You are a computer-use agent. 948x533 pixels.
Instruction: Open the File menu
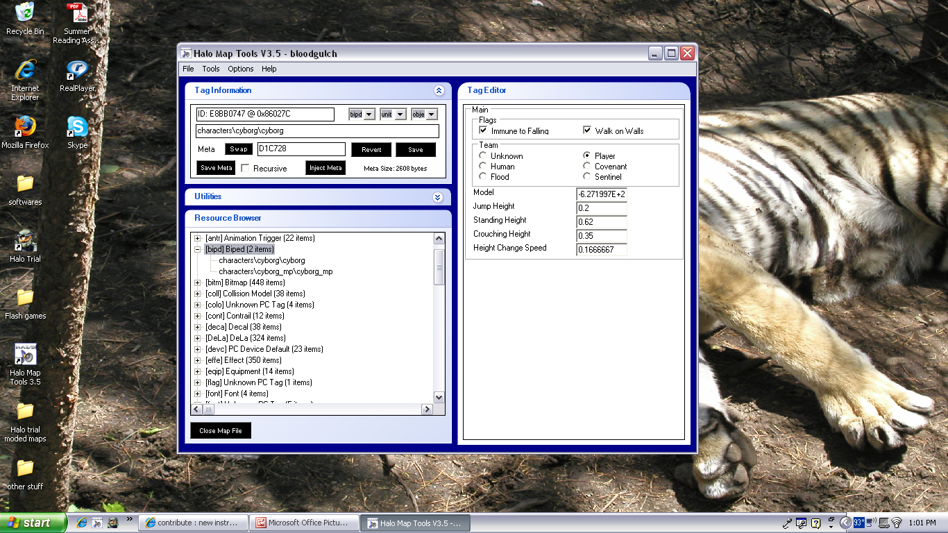pos(188,69)
